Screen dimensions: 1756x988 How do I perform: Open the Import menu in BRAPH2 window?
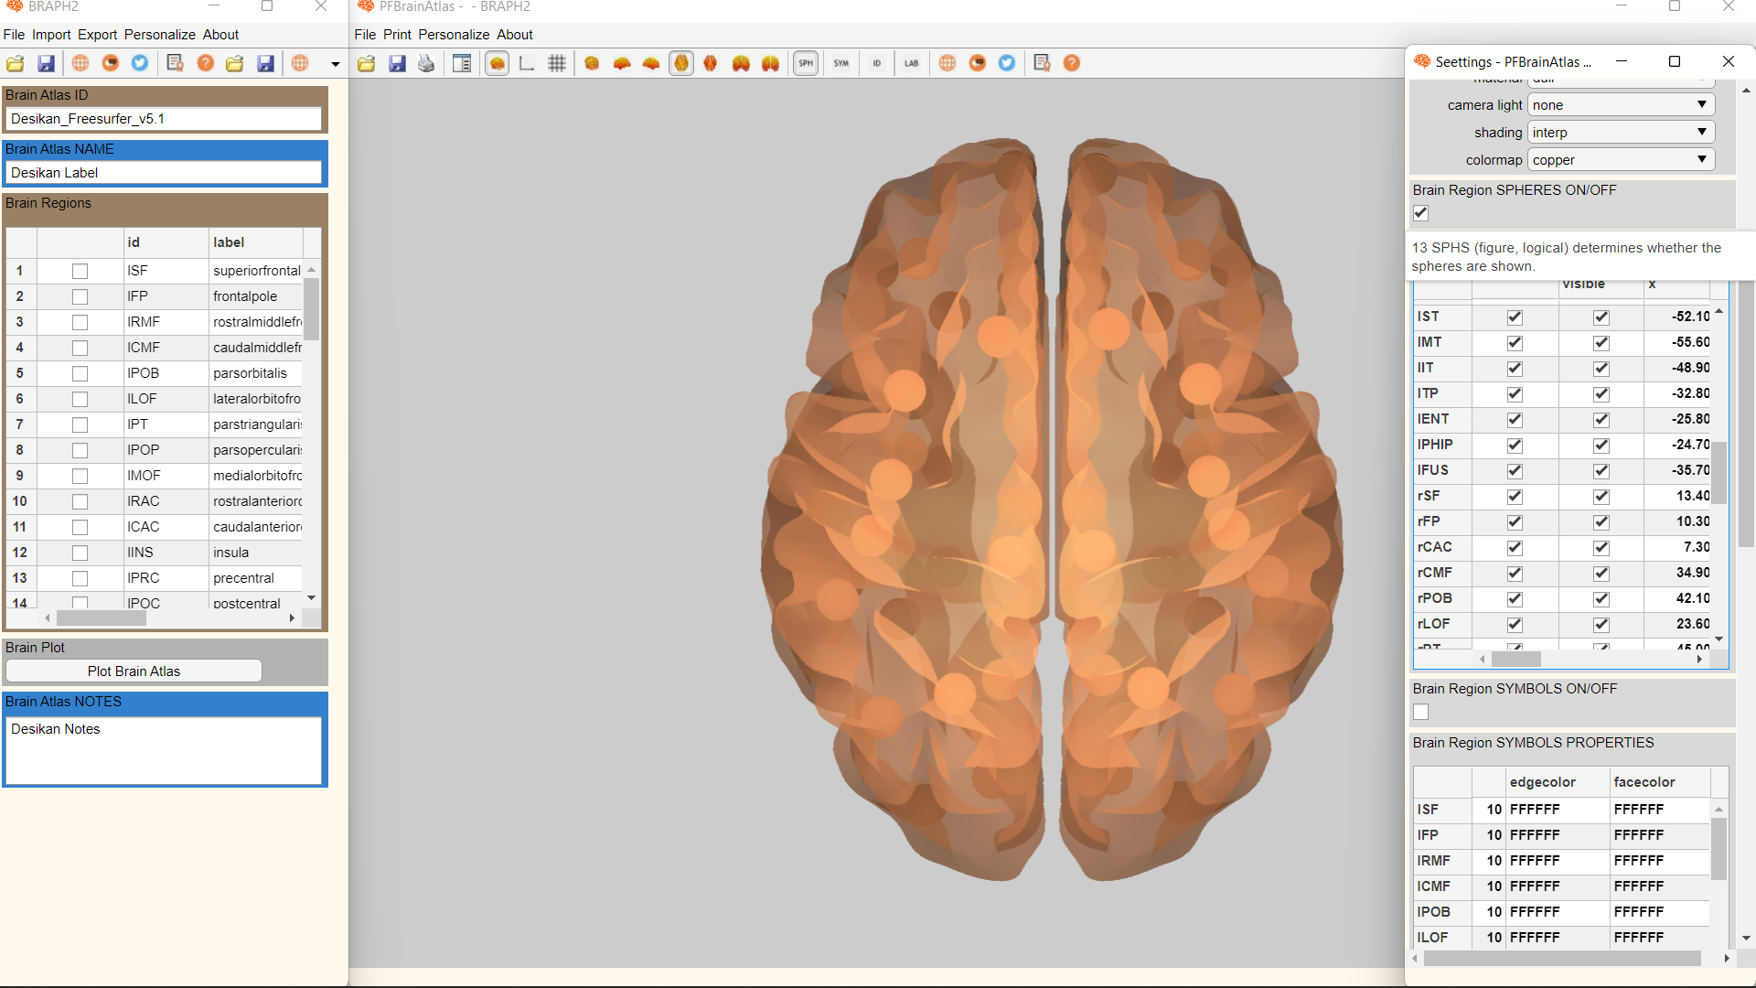(x=50, y=35)
